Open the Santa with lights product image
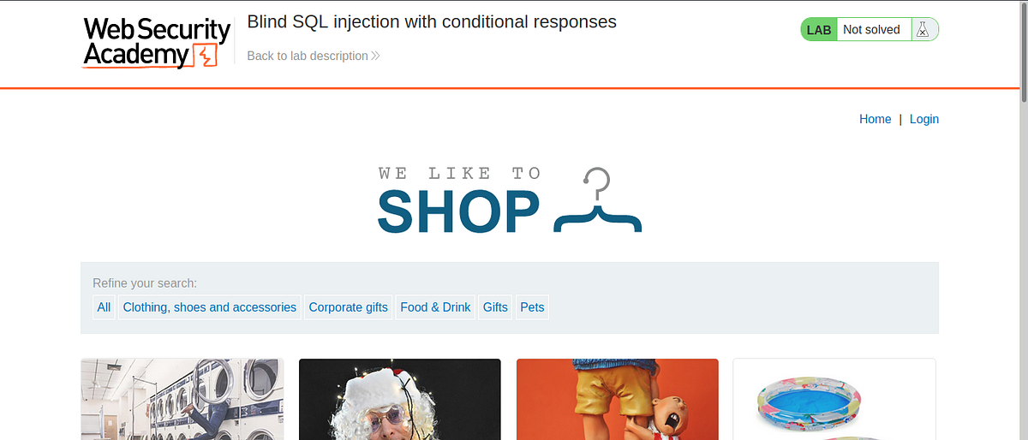This screenshot has height=440, width=1028. (399, 399)
